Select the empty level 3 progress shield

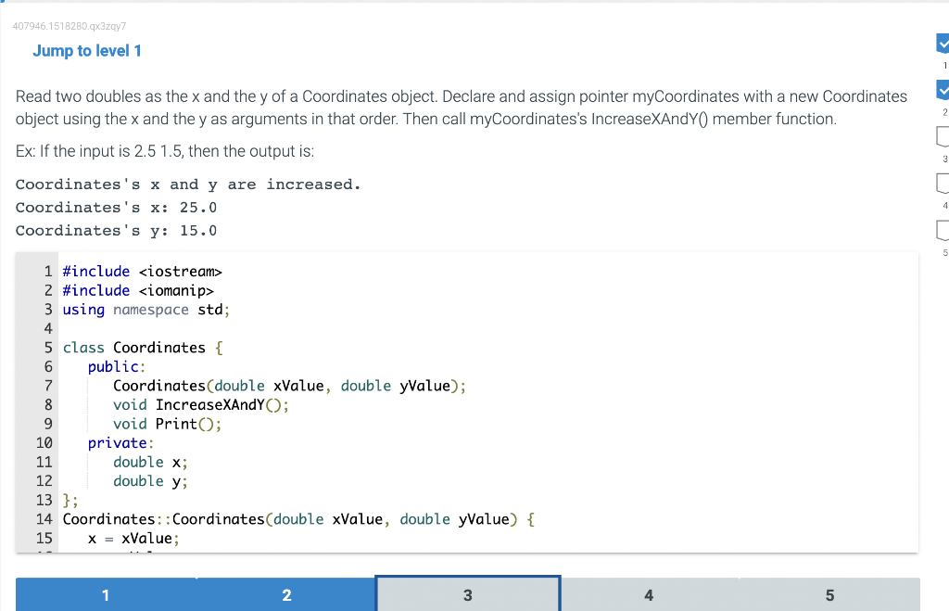tap(943, 137)
